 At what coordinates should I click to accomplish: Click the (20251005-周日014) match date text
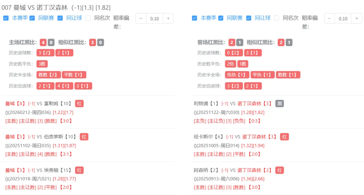pos(217,146)
